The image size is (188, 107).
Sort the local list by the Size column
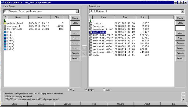(57, 17)
